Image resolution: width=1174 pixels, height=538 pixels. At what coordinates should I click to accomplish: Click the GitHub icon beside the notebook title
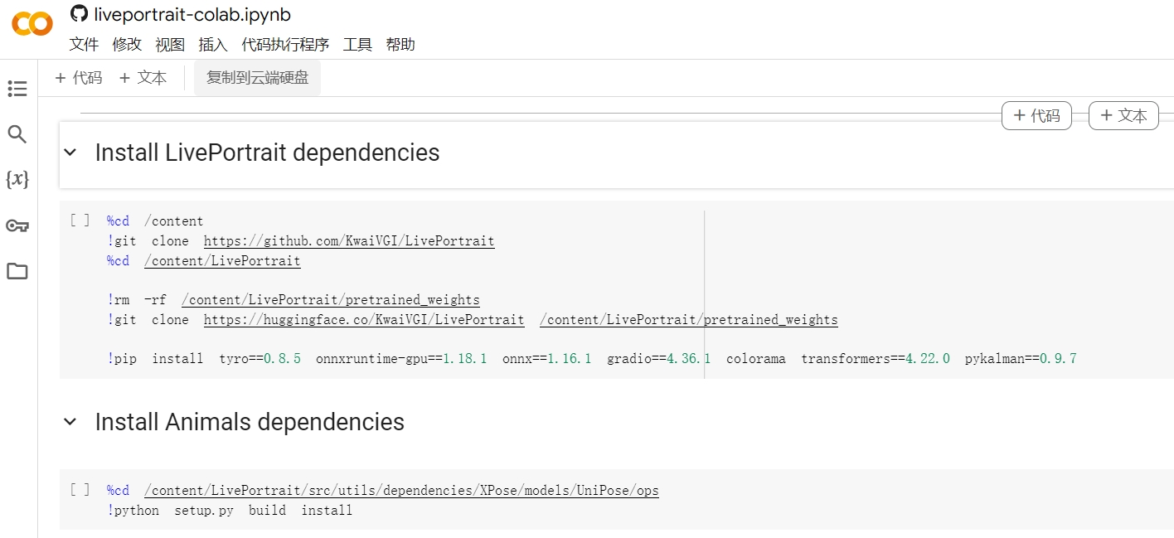click(79, 14)
